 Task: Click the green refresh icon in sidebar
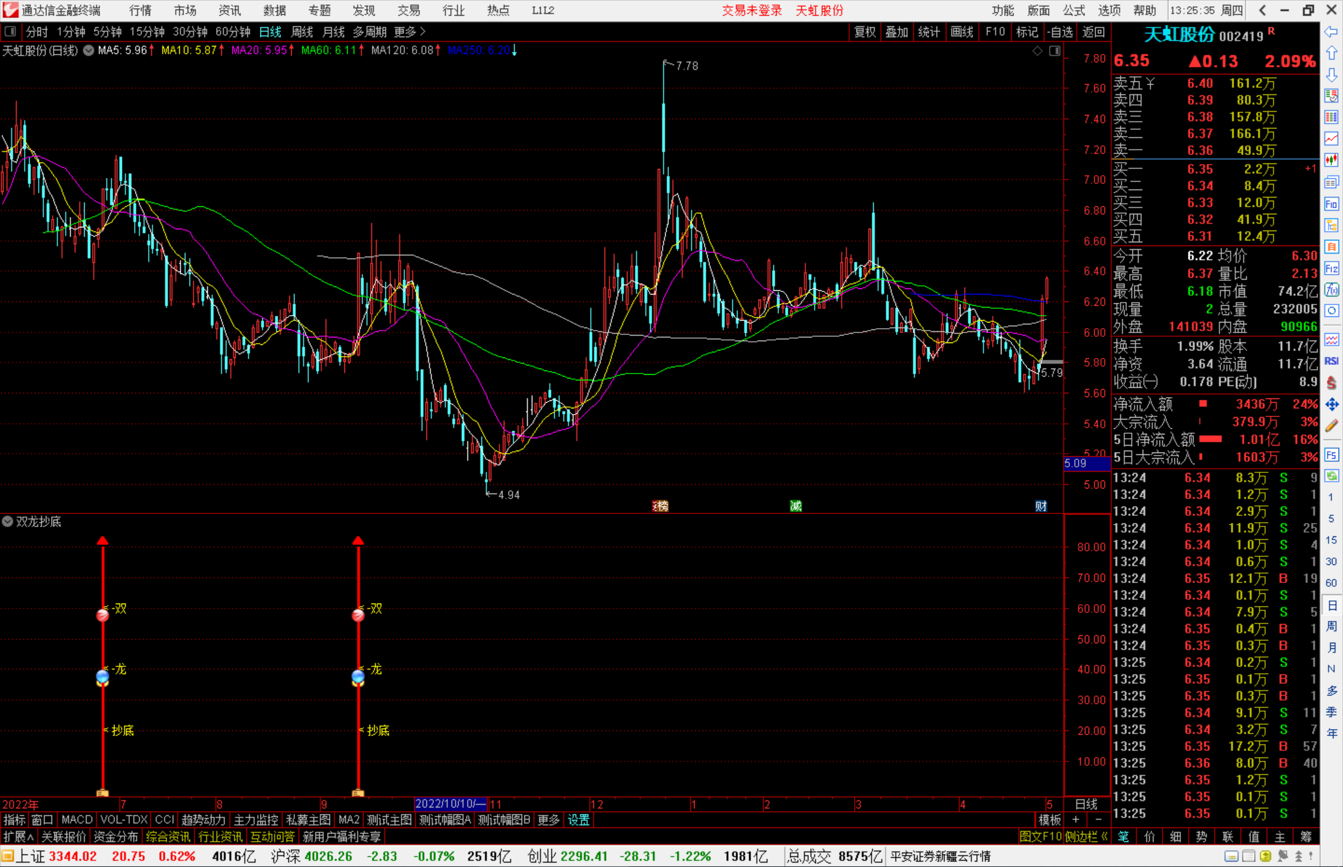[x=1331, y=476]
